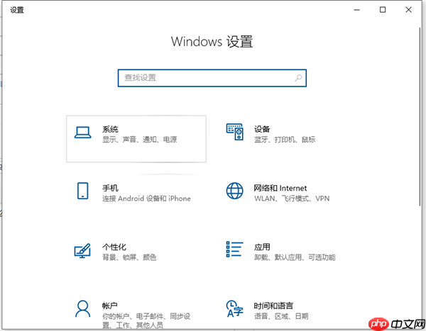Click the text 显示、声音、通知、电源

point(139,140)
